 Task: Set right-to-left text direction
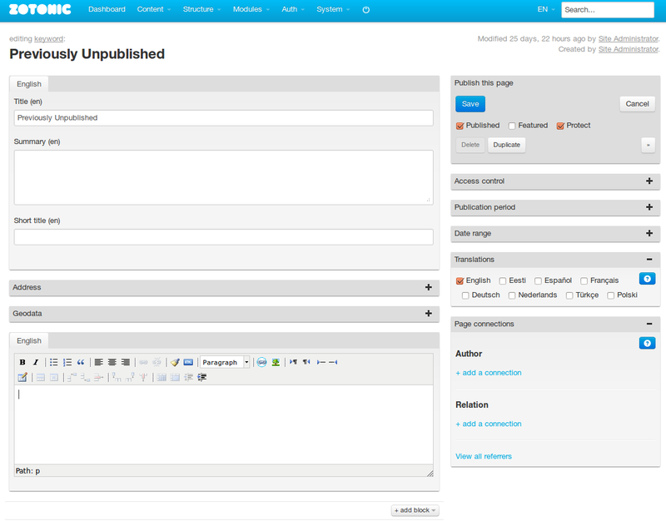(306, 362)
